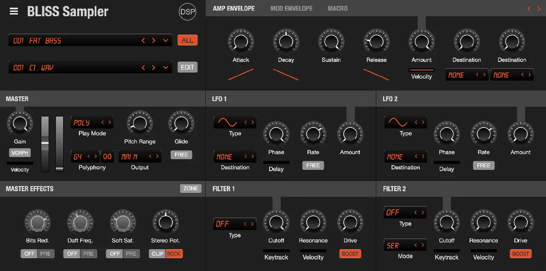Click the Release knob
Viewport: 546px width, 271px height.
pyautogui.click(x=376, y=41)
